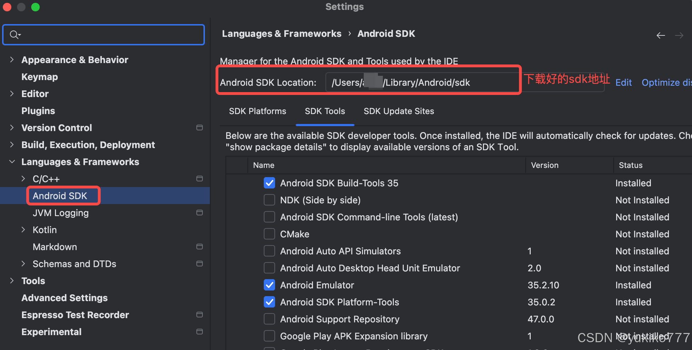Expand the Kotlin node
This screenshot has height=350, width=692.
[x=23, y=230]
